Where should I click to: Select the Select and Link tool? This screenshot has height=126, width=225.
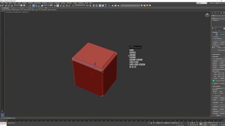pos(6,6)
